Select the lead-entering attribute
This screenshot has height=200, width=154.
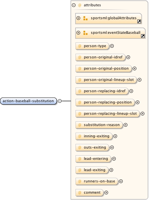click(x=93, y=159)
